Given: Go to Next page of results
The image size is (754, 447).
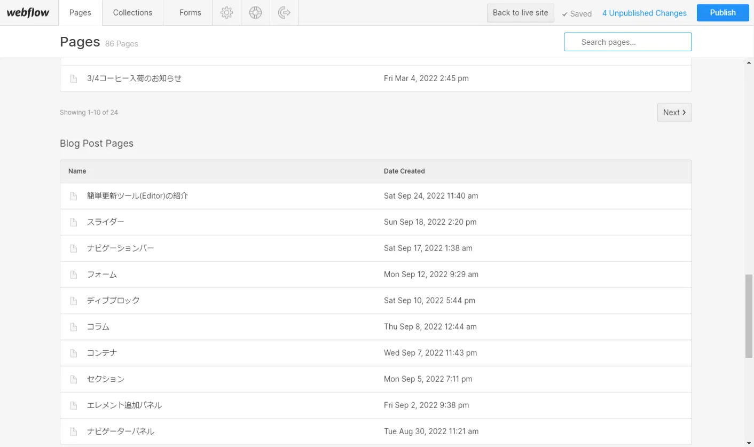Looking at the screenshot, I should (x=674, y=112).
